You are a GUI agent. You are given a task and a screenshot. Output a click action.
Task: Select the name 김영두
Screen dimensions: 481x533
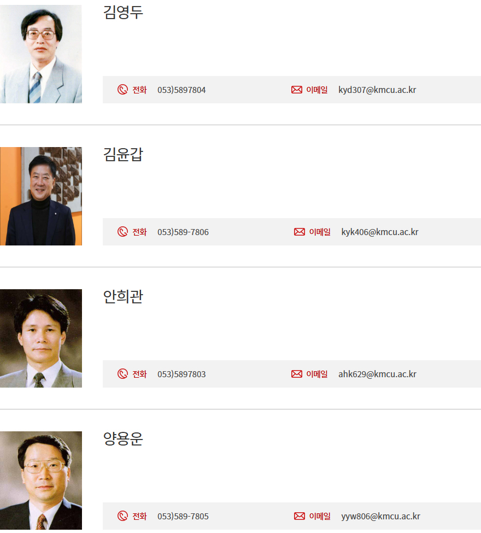pos(123,12)
